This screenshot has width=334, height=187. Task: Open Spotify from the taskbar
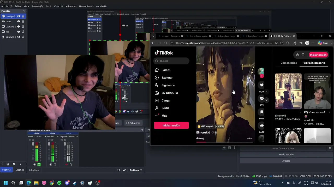tap(59, 183)
